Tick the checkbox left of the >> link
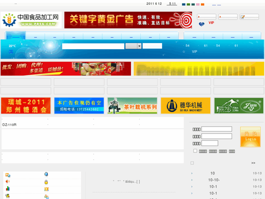Image resolution: width=265 pixels, height=199 pixels. pyautogui.click(x=192, y=163)
